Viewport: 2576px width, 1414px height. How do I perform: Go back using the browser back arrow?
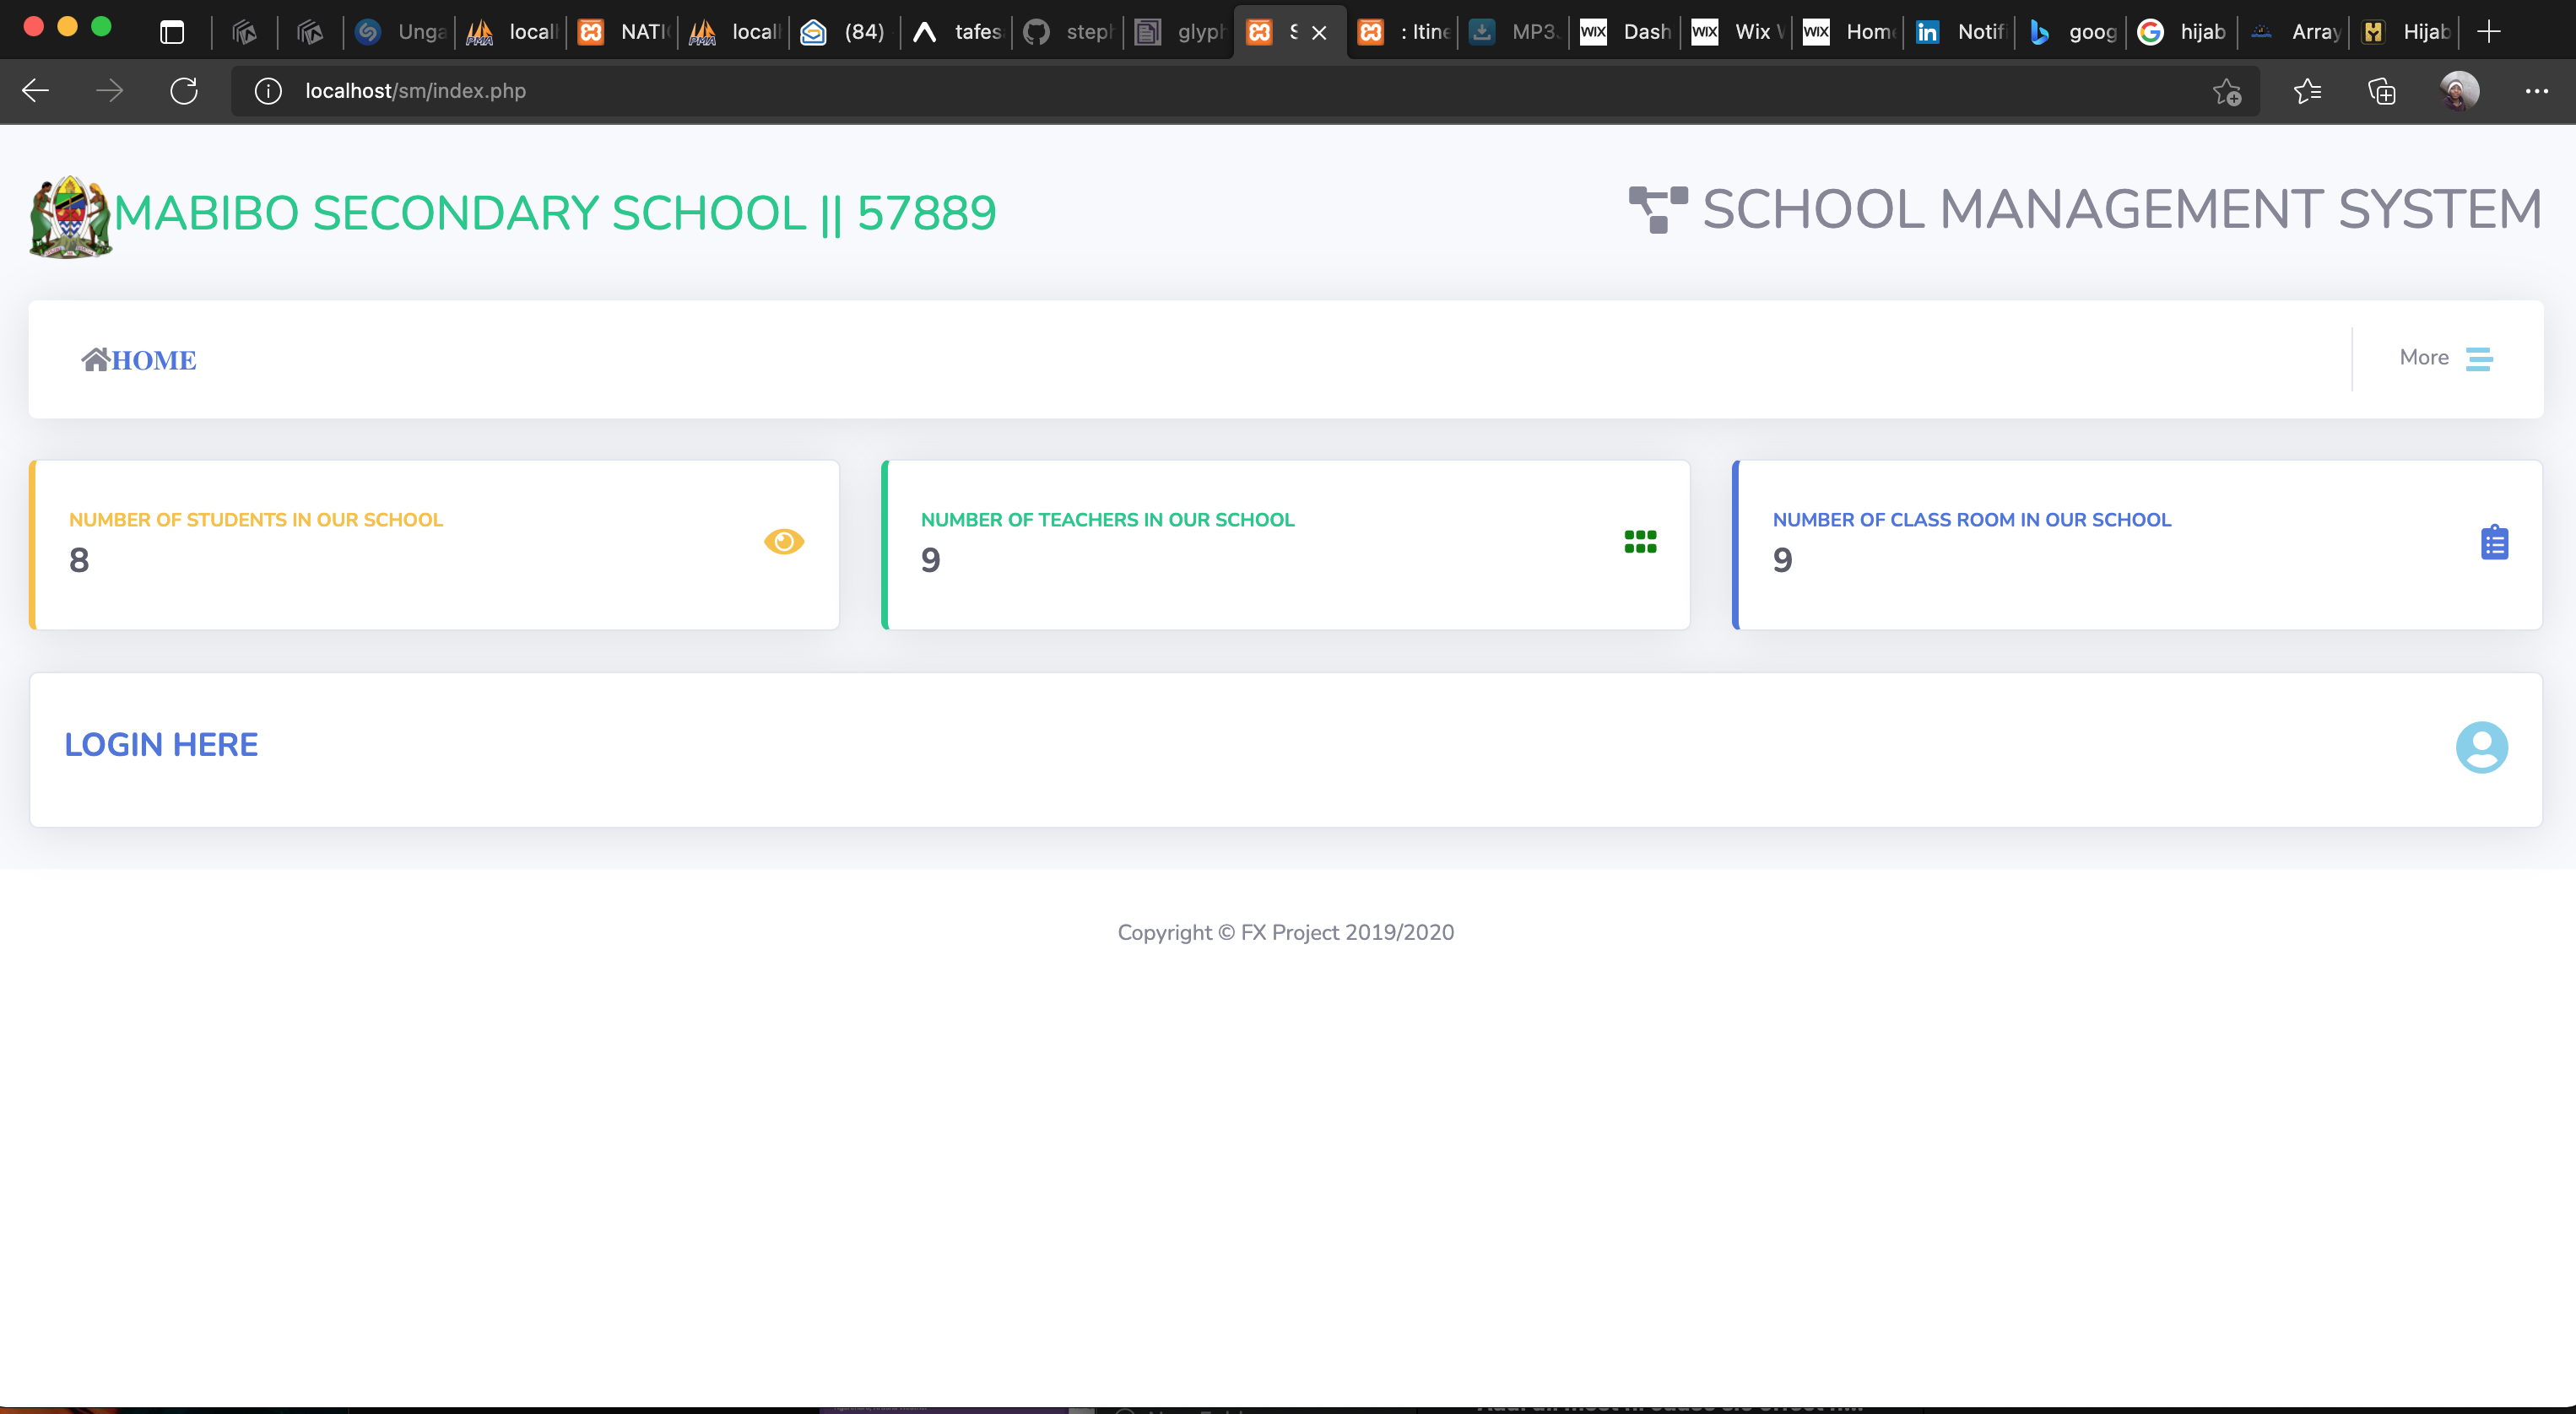(x=36, y=91)
